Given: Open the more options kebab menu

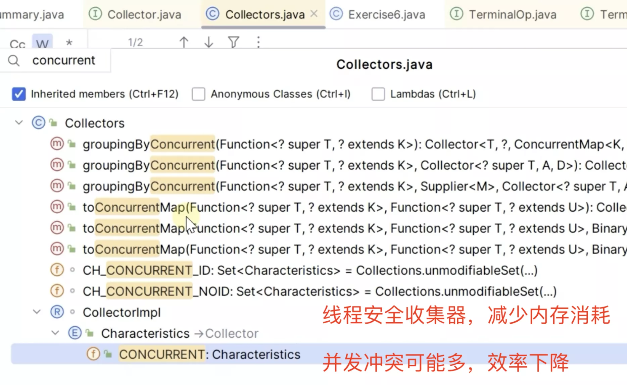Looking at the screenshot, I should (258, 42).
